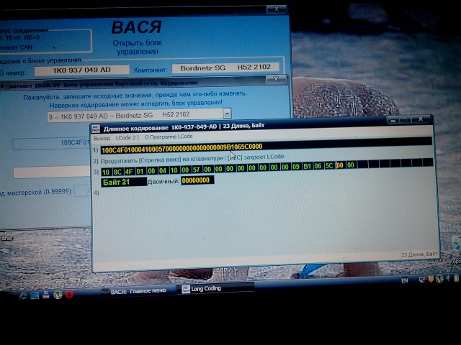Open the Выход menu in Long Coding window
This screenshot has width=461, height=345.
point(102,138)
